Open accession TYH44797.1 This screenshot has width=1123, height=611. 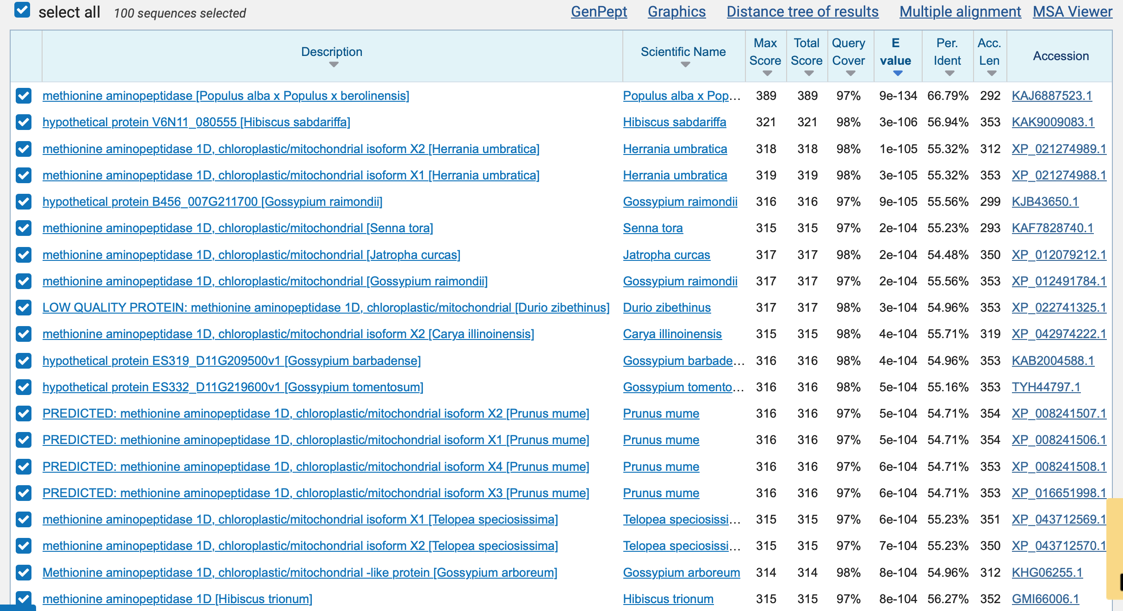pos(1046,387)
